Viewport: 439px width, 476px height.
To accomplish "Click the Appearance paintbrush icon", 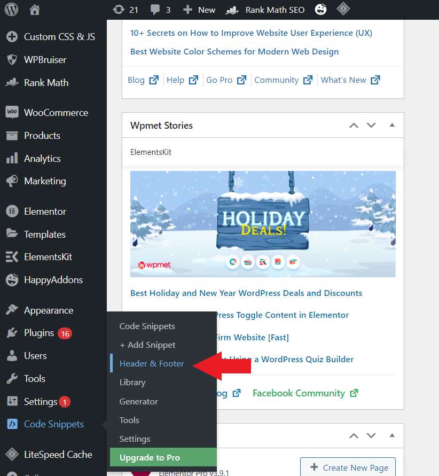I will point(12,310).
